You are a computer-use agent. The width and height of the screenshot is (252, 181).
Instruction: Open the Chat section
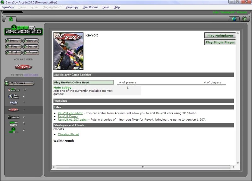pos(13,53)
